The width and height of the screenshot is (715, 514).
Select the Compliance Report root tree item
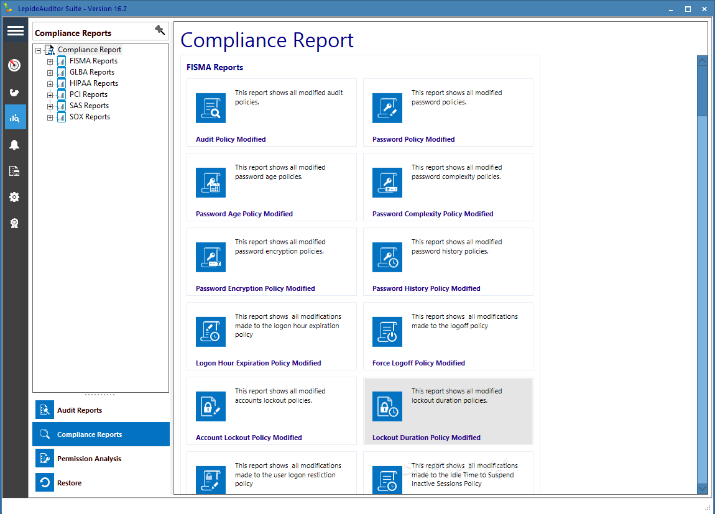[90, 50]
